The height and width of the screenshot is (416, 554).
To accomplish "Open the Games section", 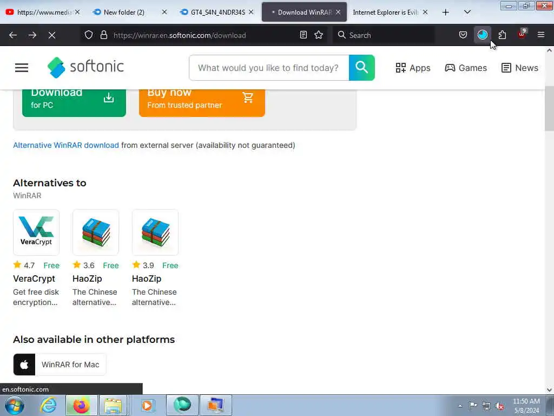I will click(x=466, y=68).
